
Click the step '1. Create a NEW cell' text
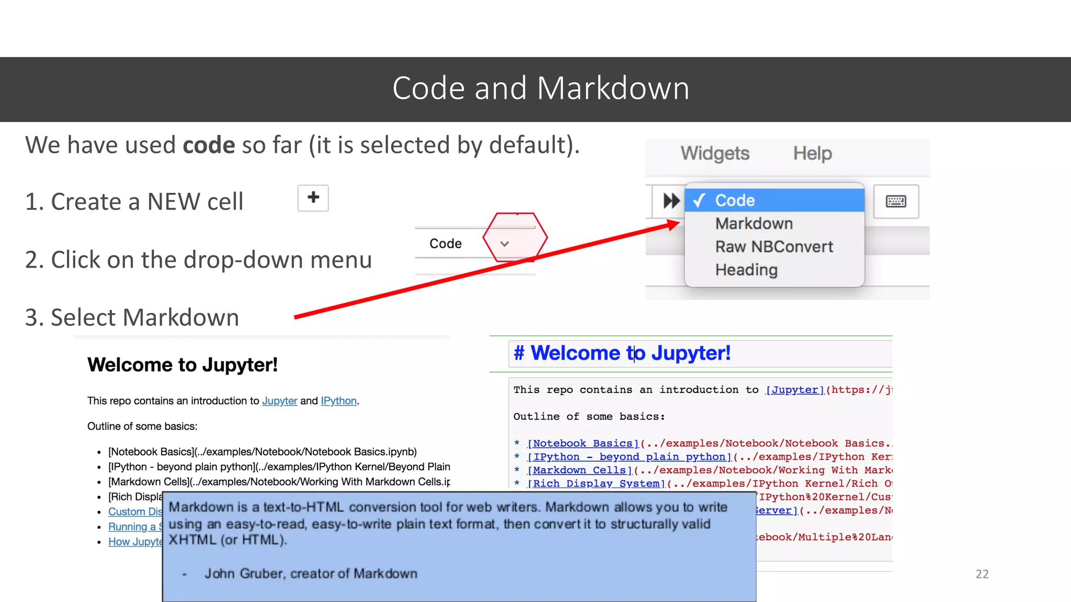134,202
